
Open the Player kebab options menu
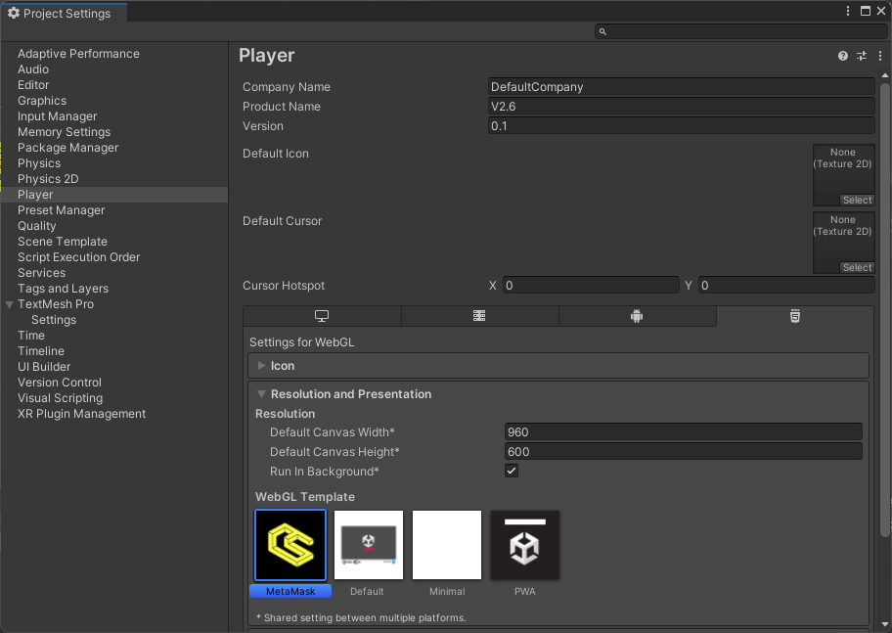(880, 57)
